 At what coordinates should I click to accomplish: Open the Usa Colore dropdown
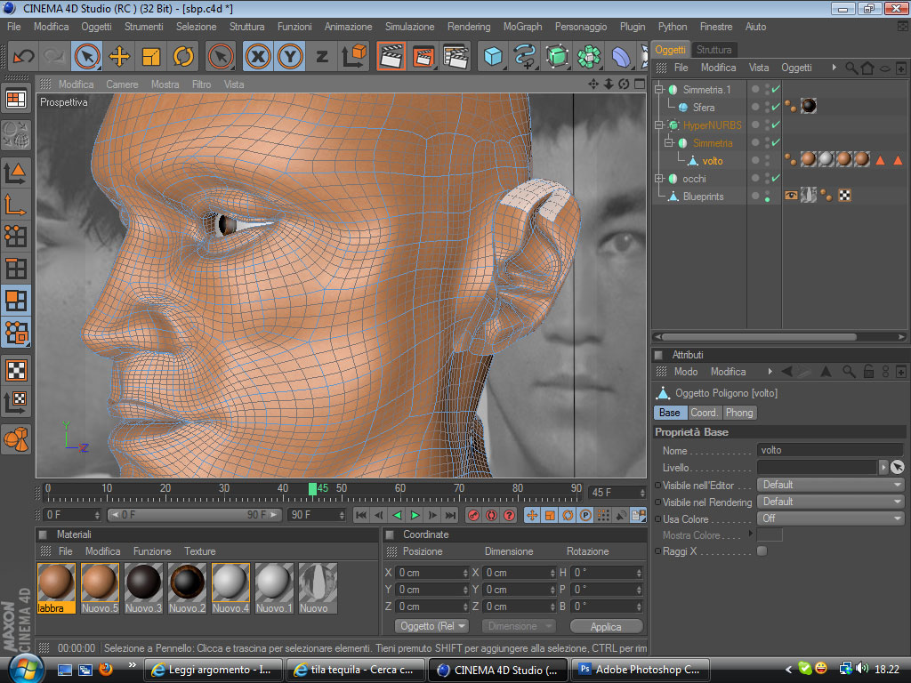[x=829, y=518]
